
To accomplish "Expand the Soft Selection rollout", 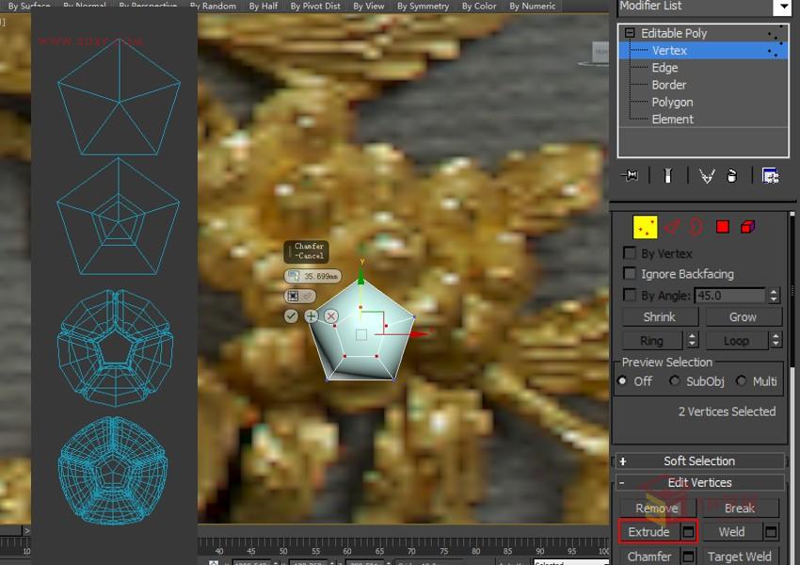I will pyautogui.click(x=699, y=460).
